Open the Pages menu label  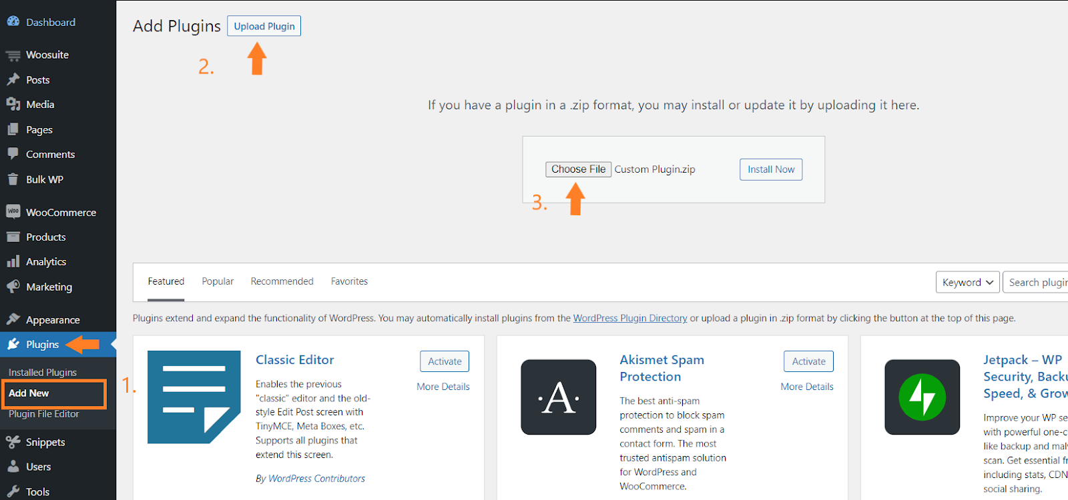click(x=39, y=130)
